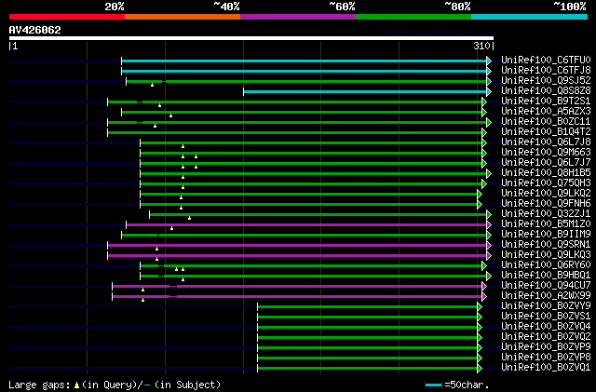Image resolution: width=596 pixels, height=392 pixels.
Task: Open the UniRef100_B0ZVQ4 entry
Action: (546, 327)
